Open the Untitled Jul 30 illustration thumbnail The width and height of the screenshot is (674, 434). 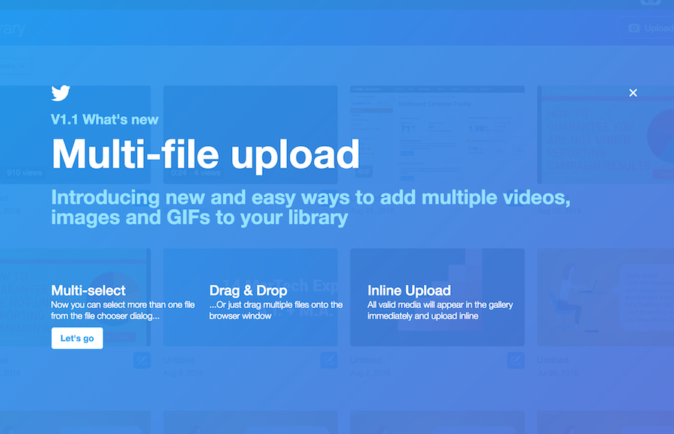(x=606, y=298)
